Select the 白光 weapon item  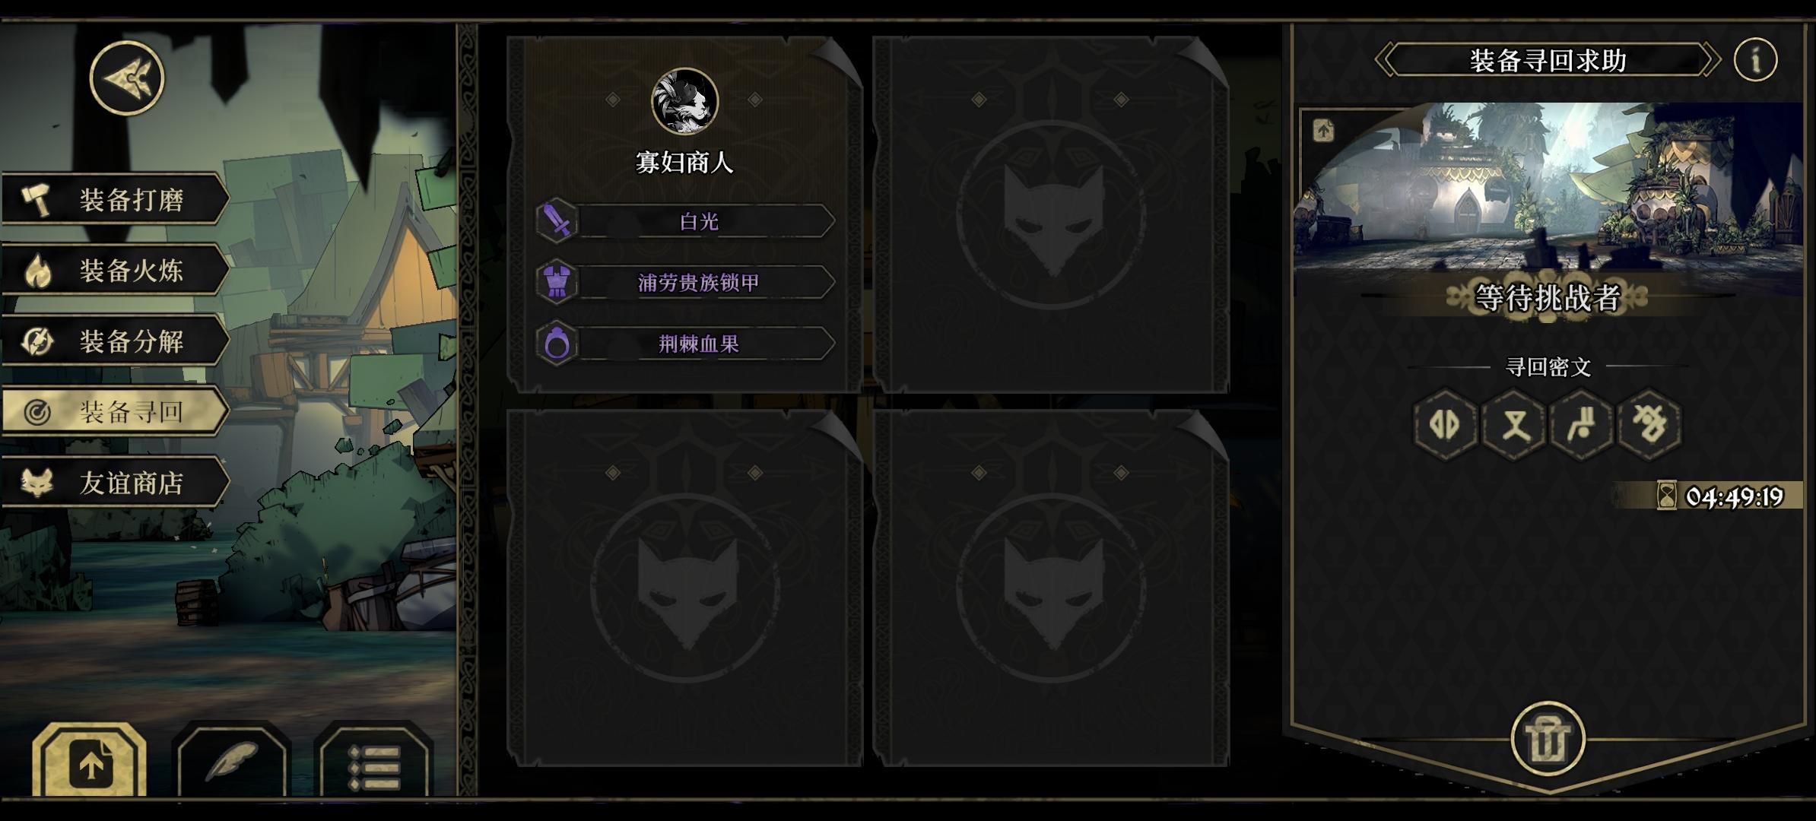[686, 221]
